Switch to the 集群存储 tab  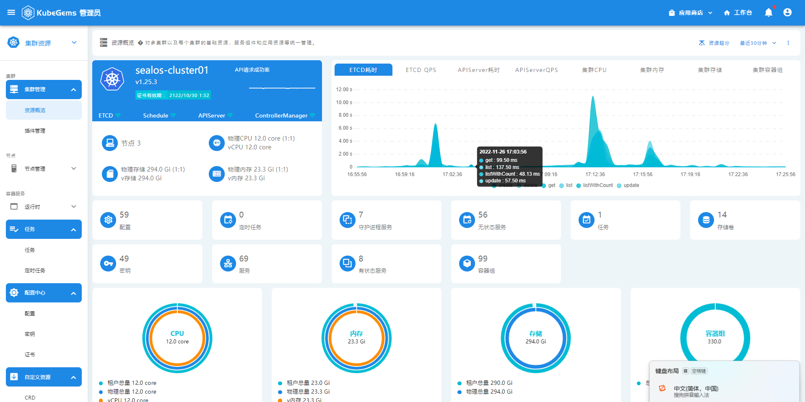coord(710,70)
